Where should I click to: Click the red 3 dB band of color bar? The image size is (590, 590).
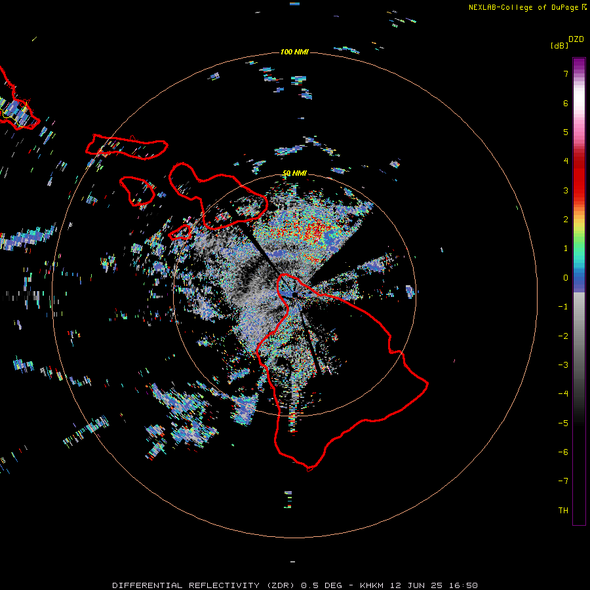[x=579, y=190]
